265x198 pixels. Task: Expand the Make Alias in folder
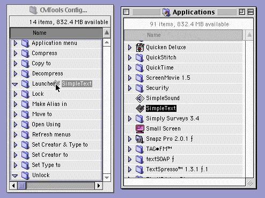pyautogui.click(x=16, y=104)
